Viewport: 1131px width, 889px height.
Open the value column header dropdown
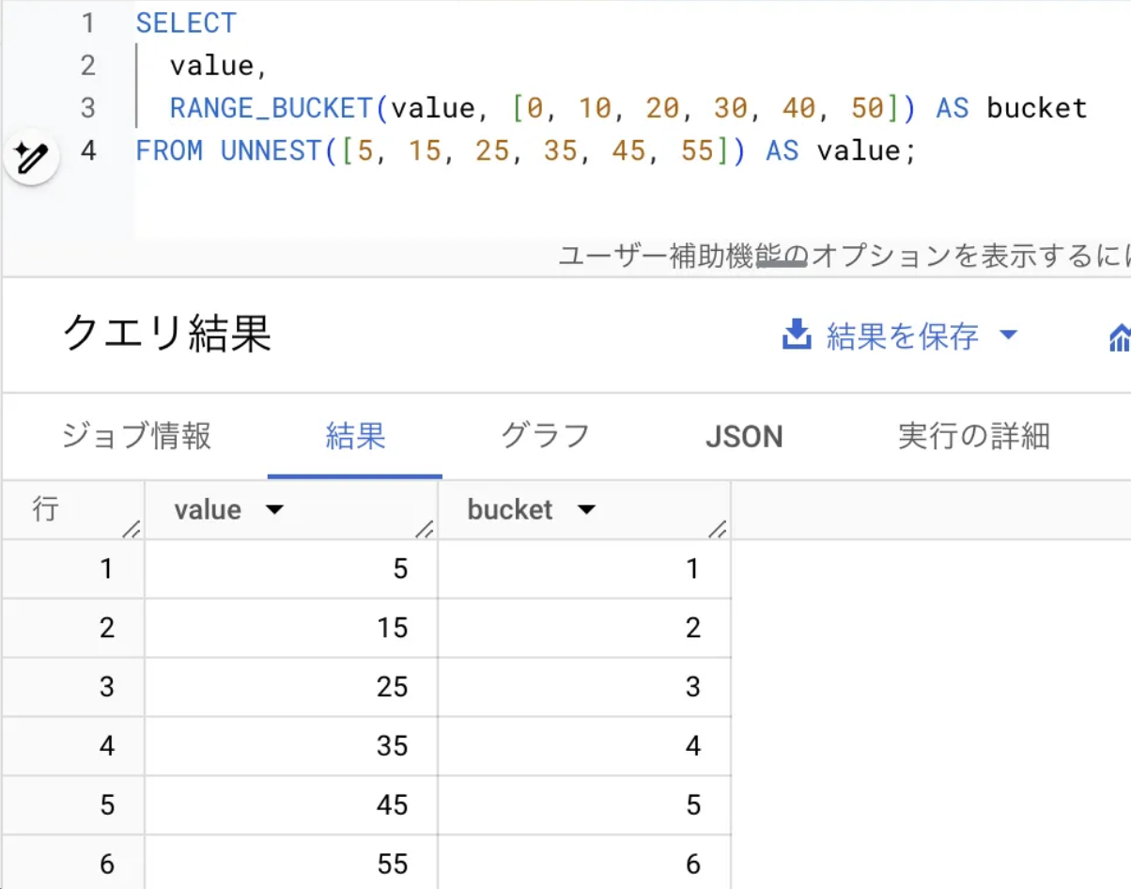[274, 509]
